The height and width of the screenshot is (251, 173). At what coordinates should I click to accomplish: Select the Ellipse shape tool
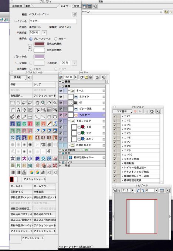coord(55,117)
